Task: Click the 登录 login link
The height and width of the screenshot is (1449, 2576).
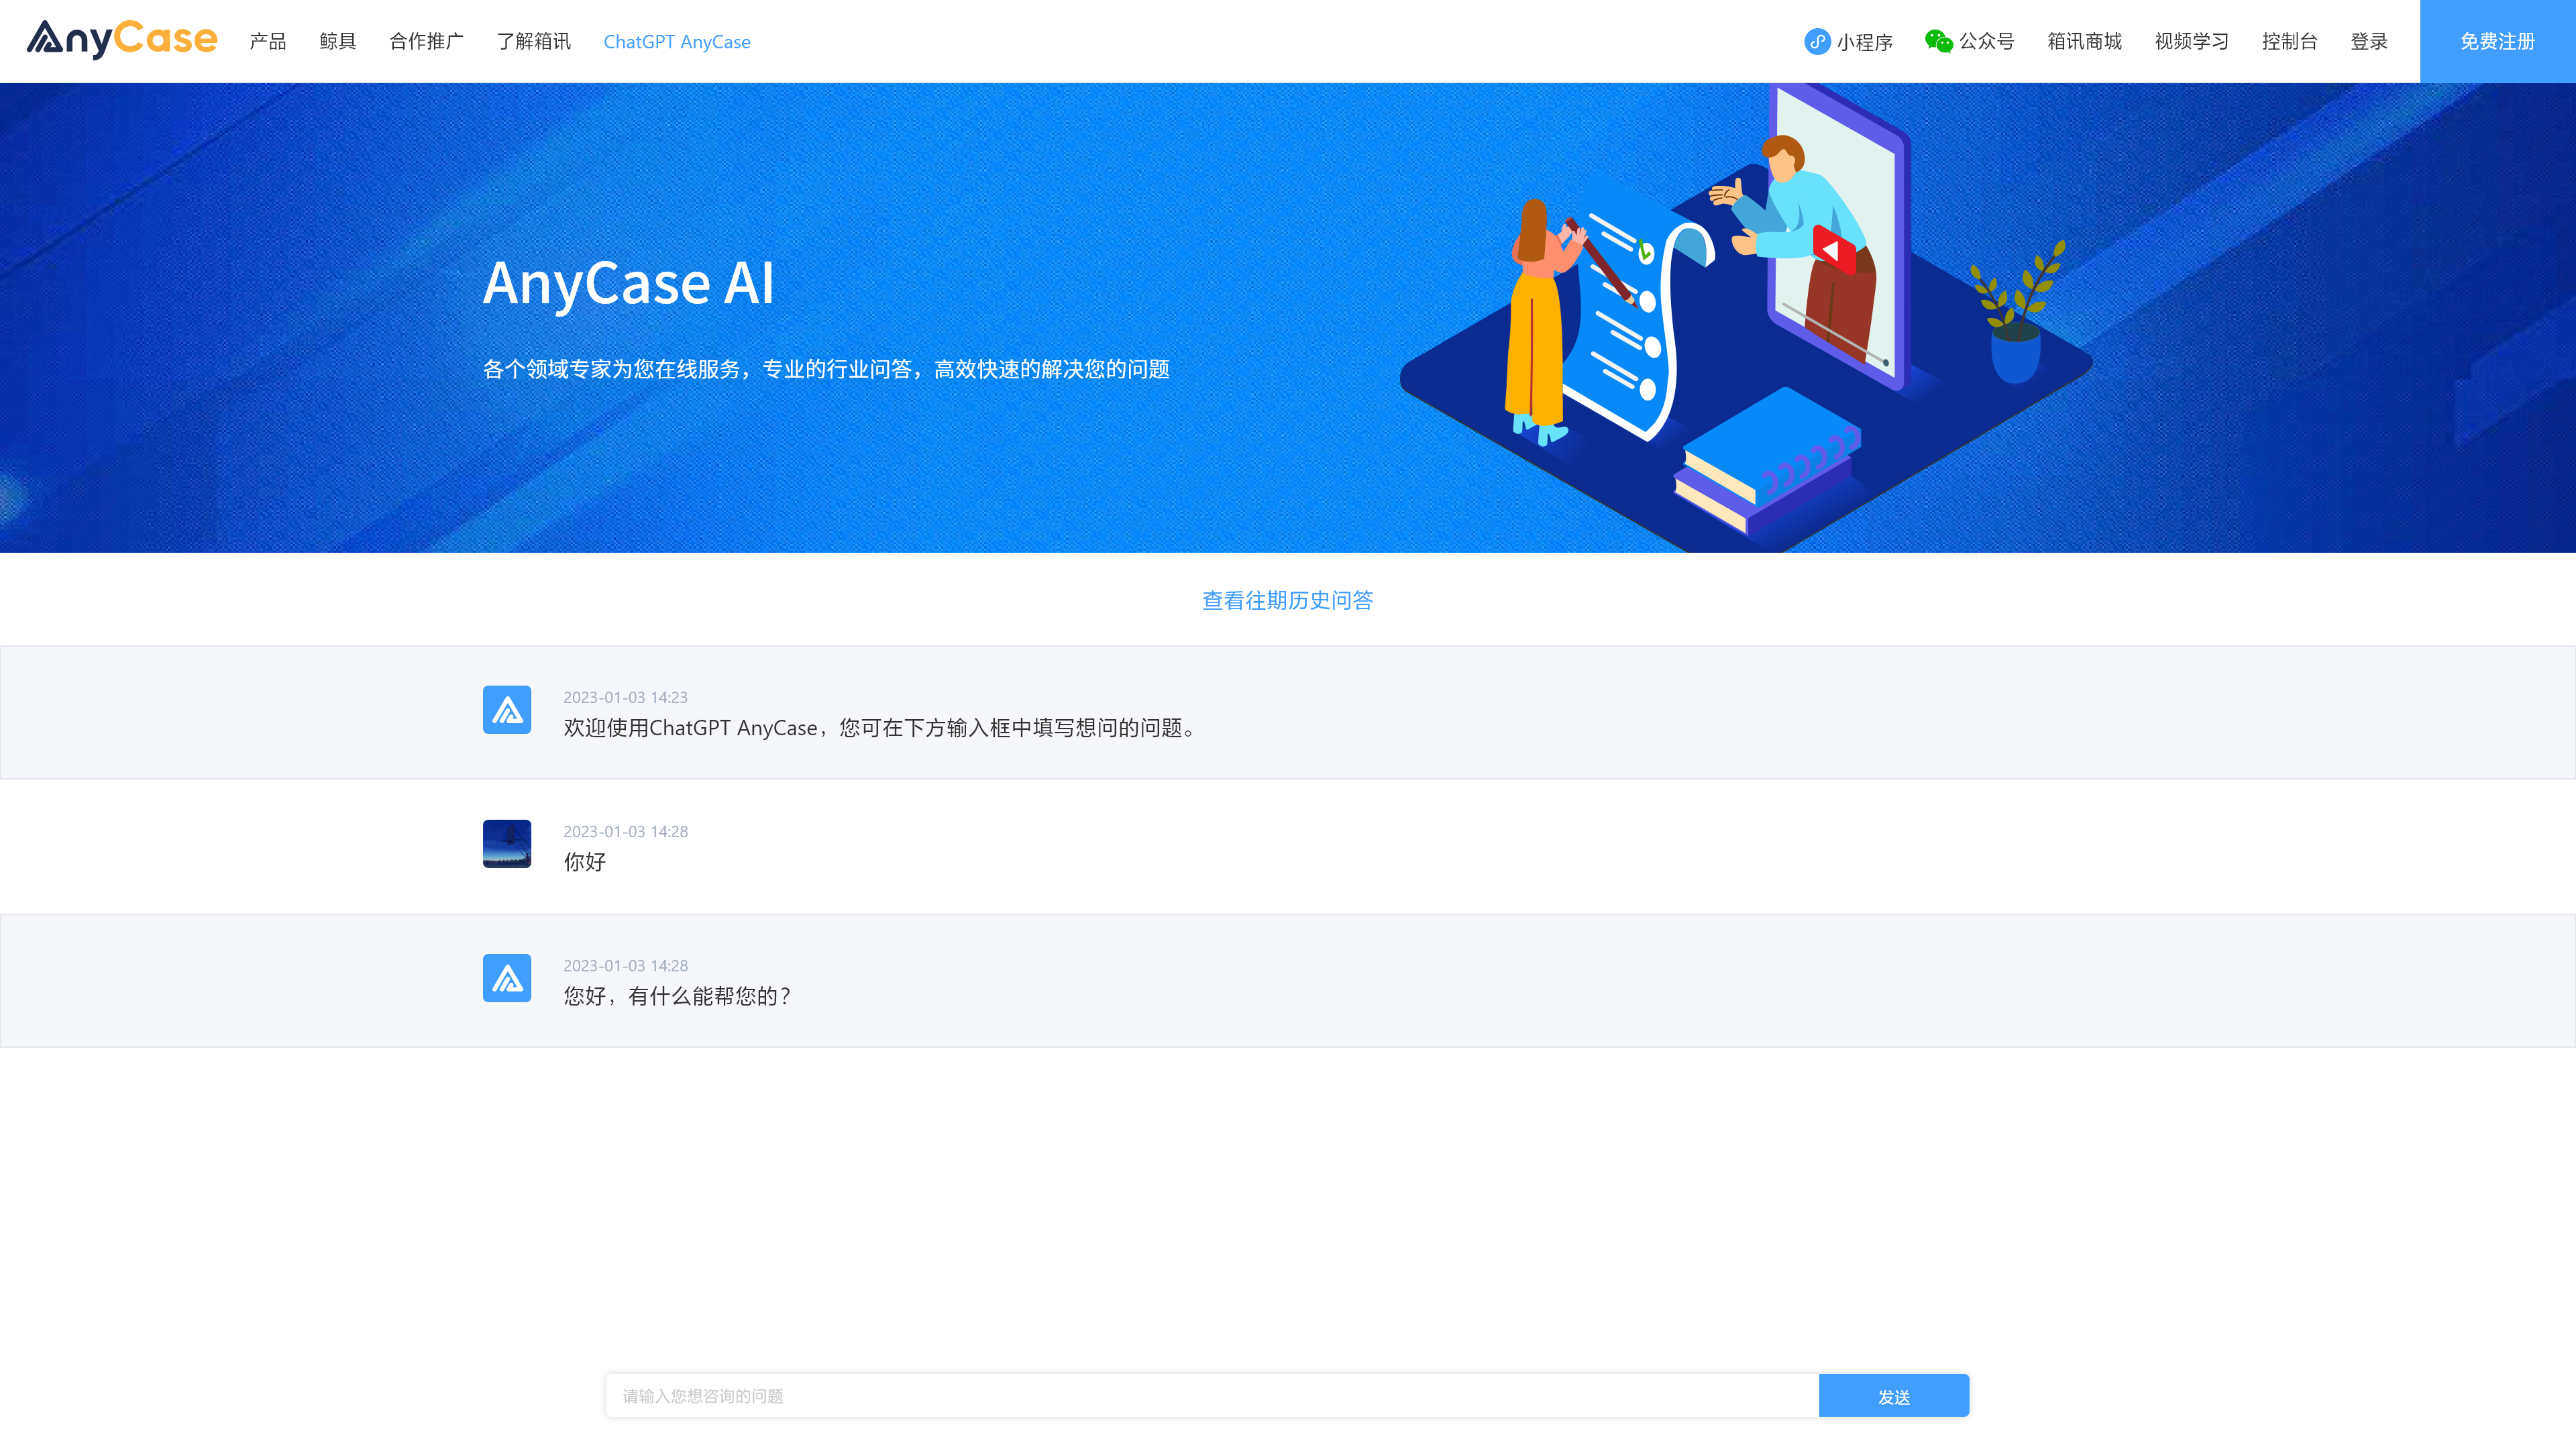Action: pos(2369,41)
